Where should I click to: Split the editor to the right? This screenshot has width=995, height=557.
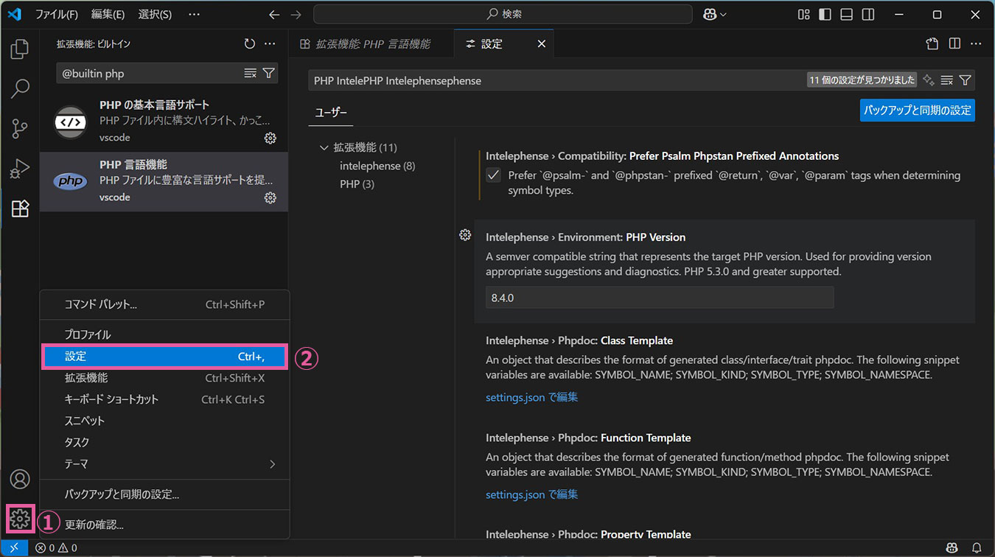(954, 44)
